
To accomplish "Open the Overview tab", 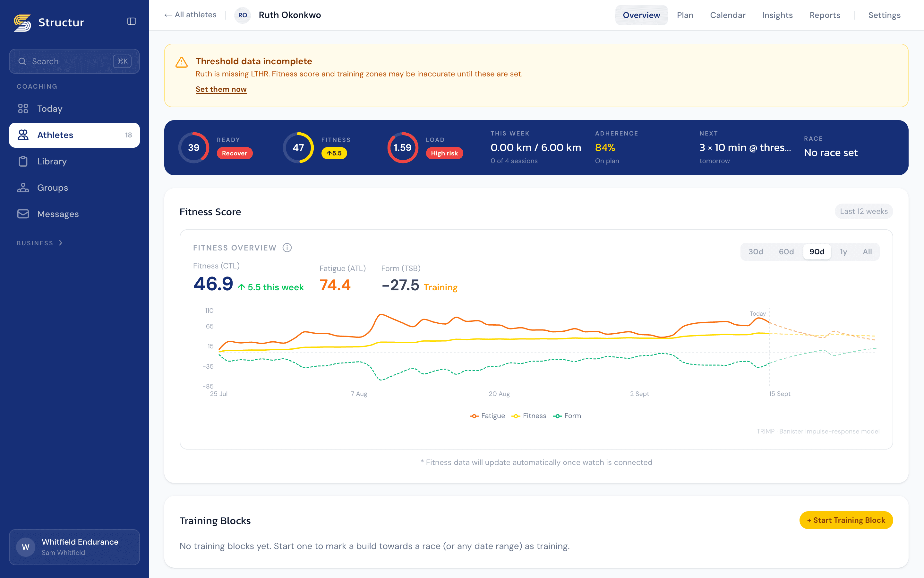I will click(641, 15).
